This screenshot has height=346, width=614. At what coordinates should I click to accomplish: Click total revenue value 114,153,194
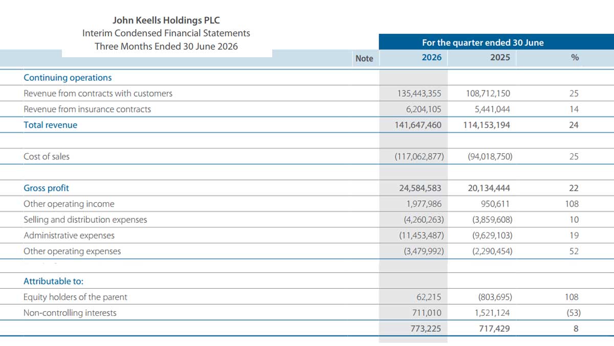click(x=487, y=125)
